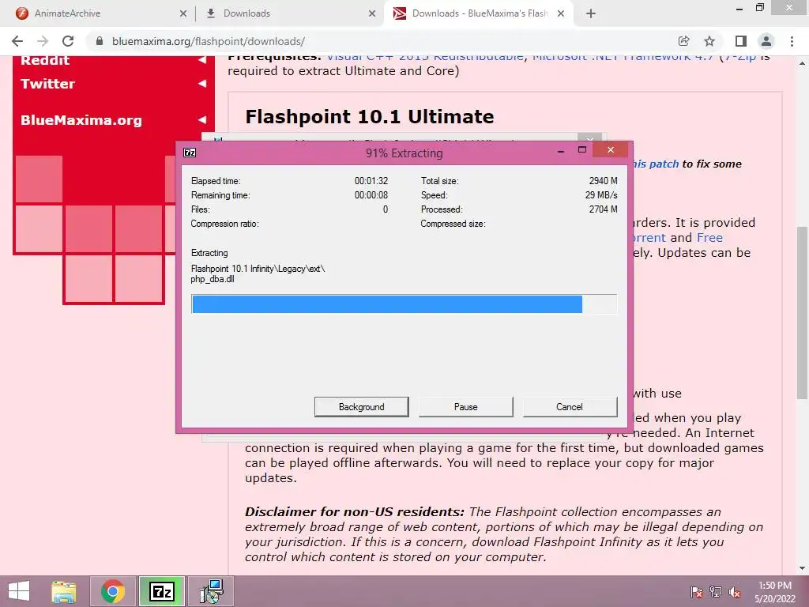Cancel the 7-Zip extraction

570,407
